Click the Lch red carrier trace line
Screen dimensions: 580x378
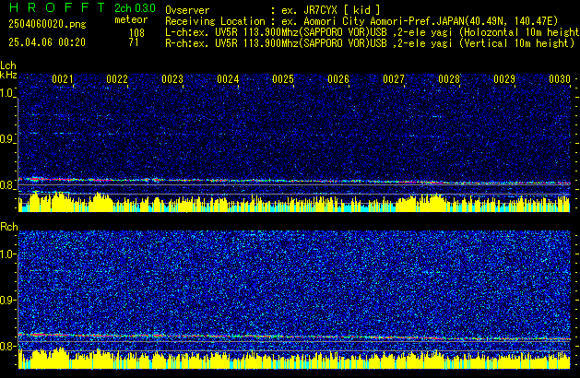(294, 181)
